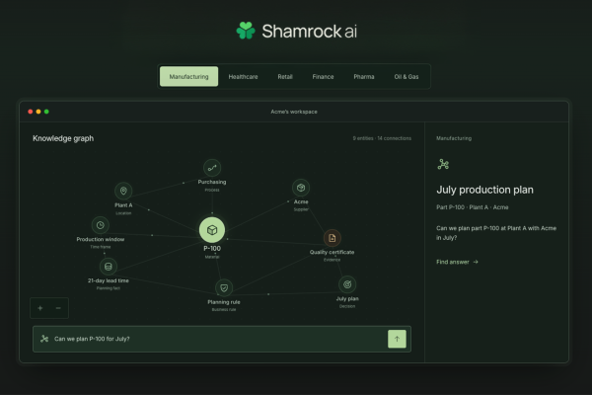Click the yellow minimize window dot

point(38,112)
